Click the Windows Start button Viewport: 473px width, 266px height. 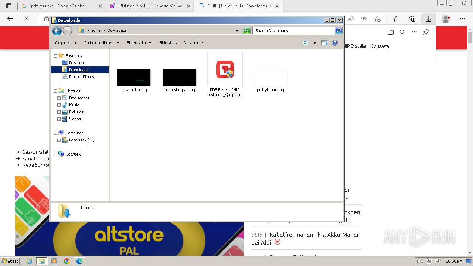coord(10,261)
